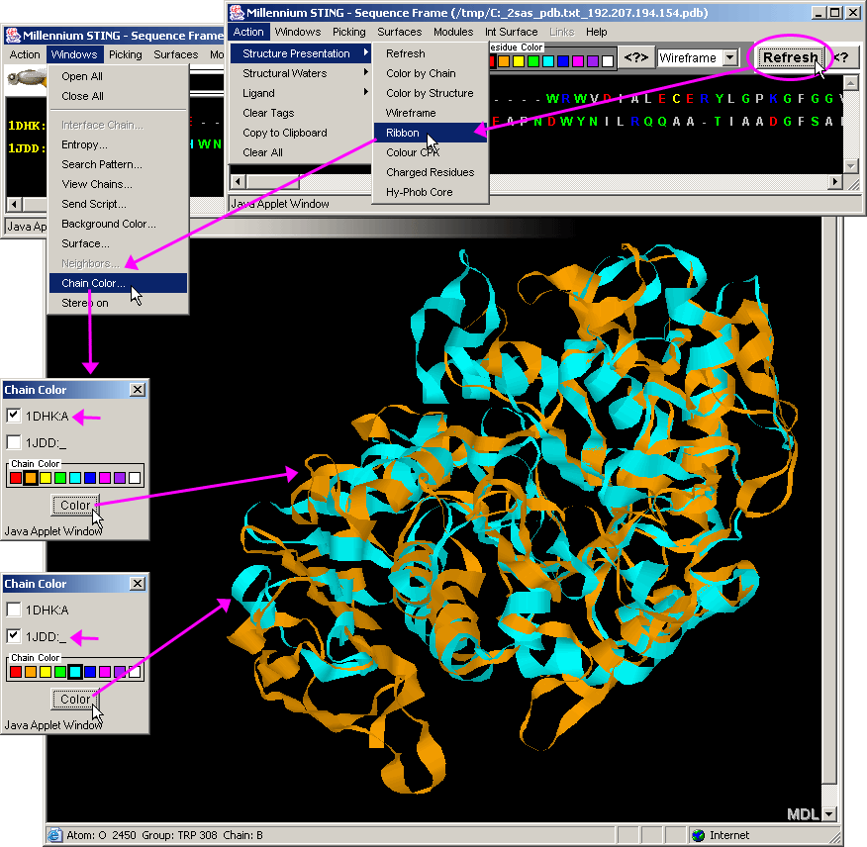Viewport: 867px width, 847px height.
Task: Choose Background Color... in the Windows menu
Action: (x=119, y=224)
